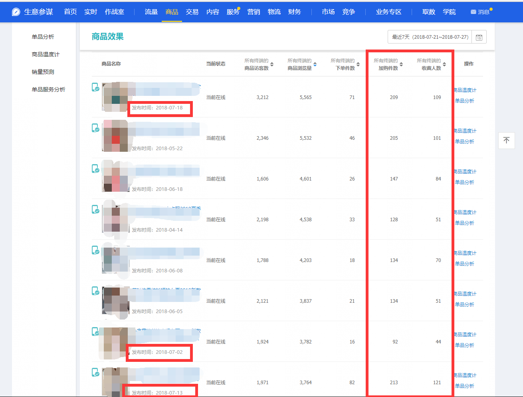Sort by 商品访客数 column arrows
This screenshot has height=397, width=523.
pyautogui.click(x=272, y=64)
